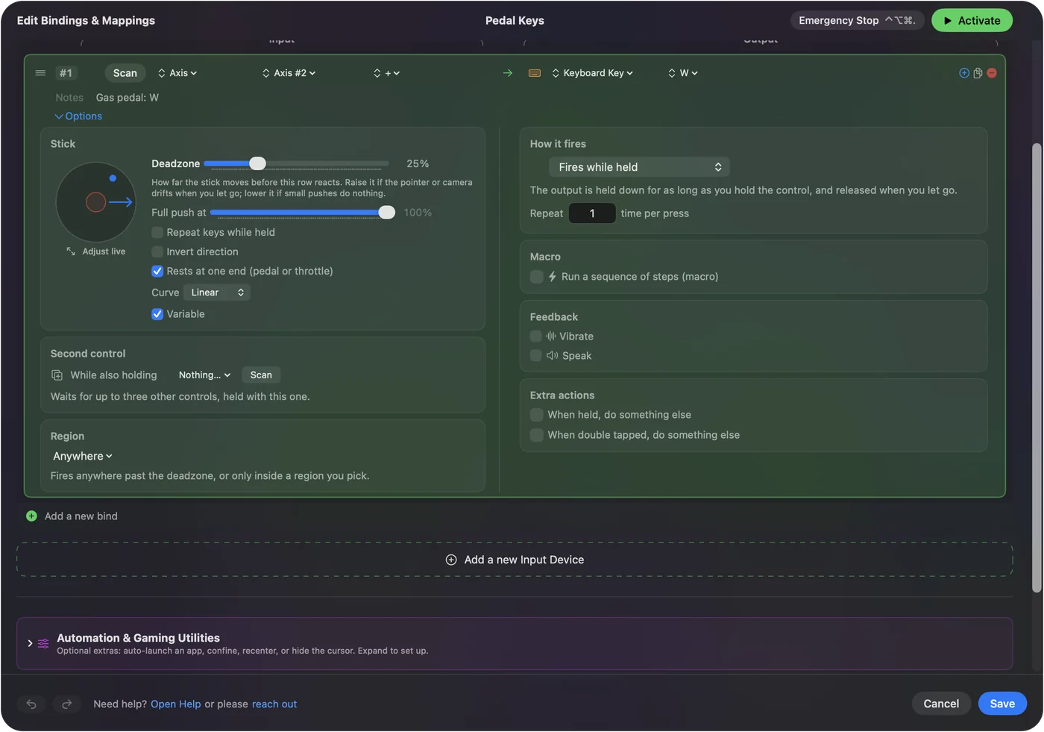Check When held, do something else
Image resolution: width=1044 pixels, height=732 pixels.
coord(536,415)
